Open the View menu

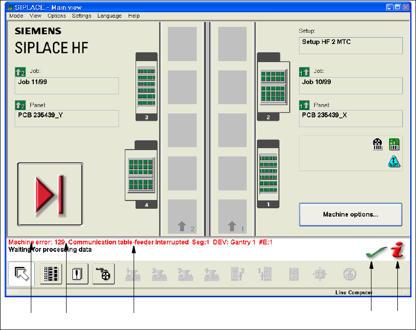(35, 16)
